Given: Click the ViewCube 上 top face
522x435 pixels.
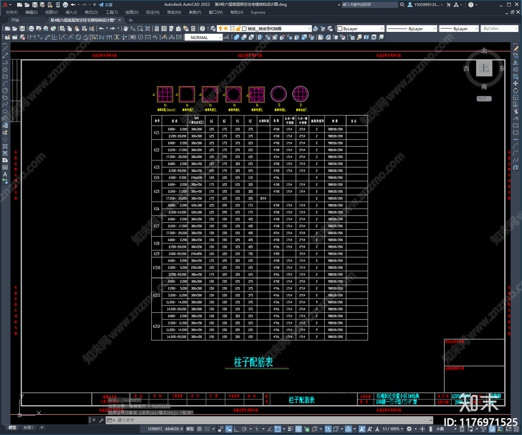Looking at the screenshot, I should (x=484, y=69).
